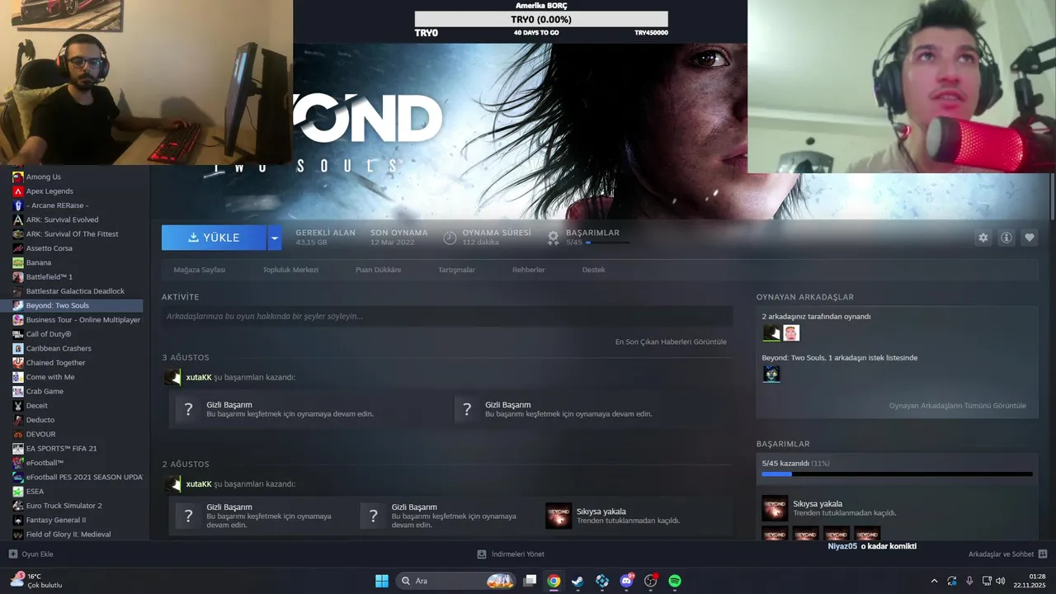Click Sıkıysa yakala achievement icon in activity feed

[x=559, y=516]
